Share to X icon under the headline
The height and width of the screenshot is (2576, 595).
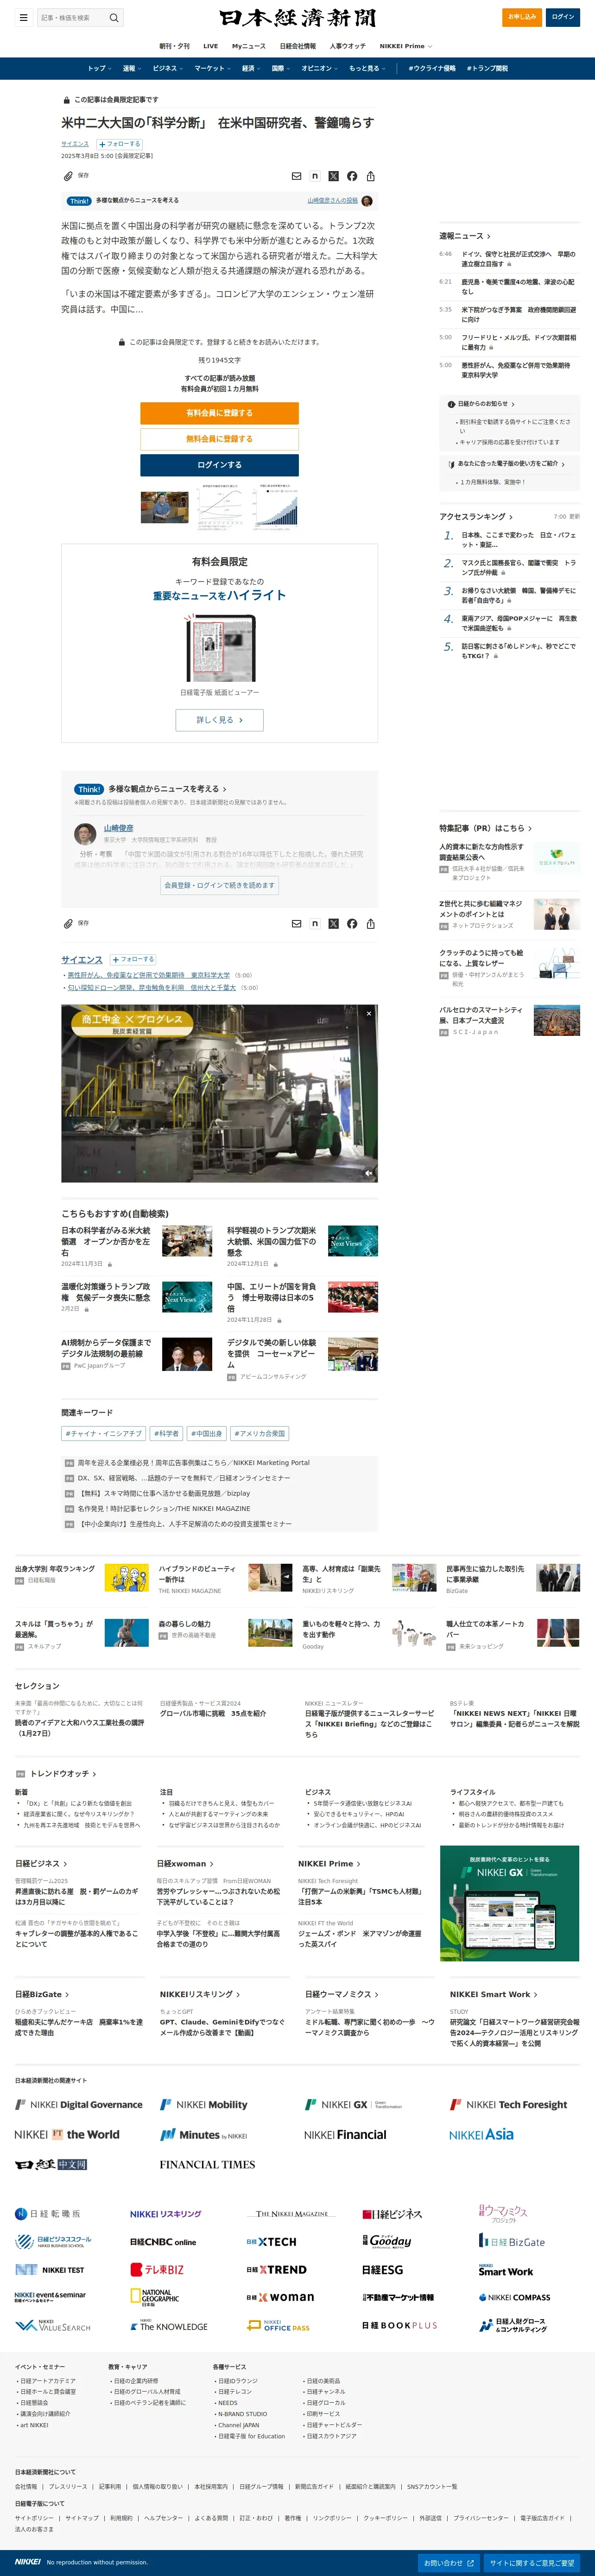(x=333, y=176)
